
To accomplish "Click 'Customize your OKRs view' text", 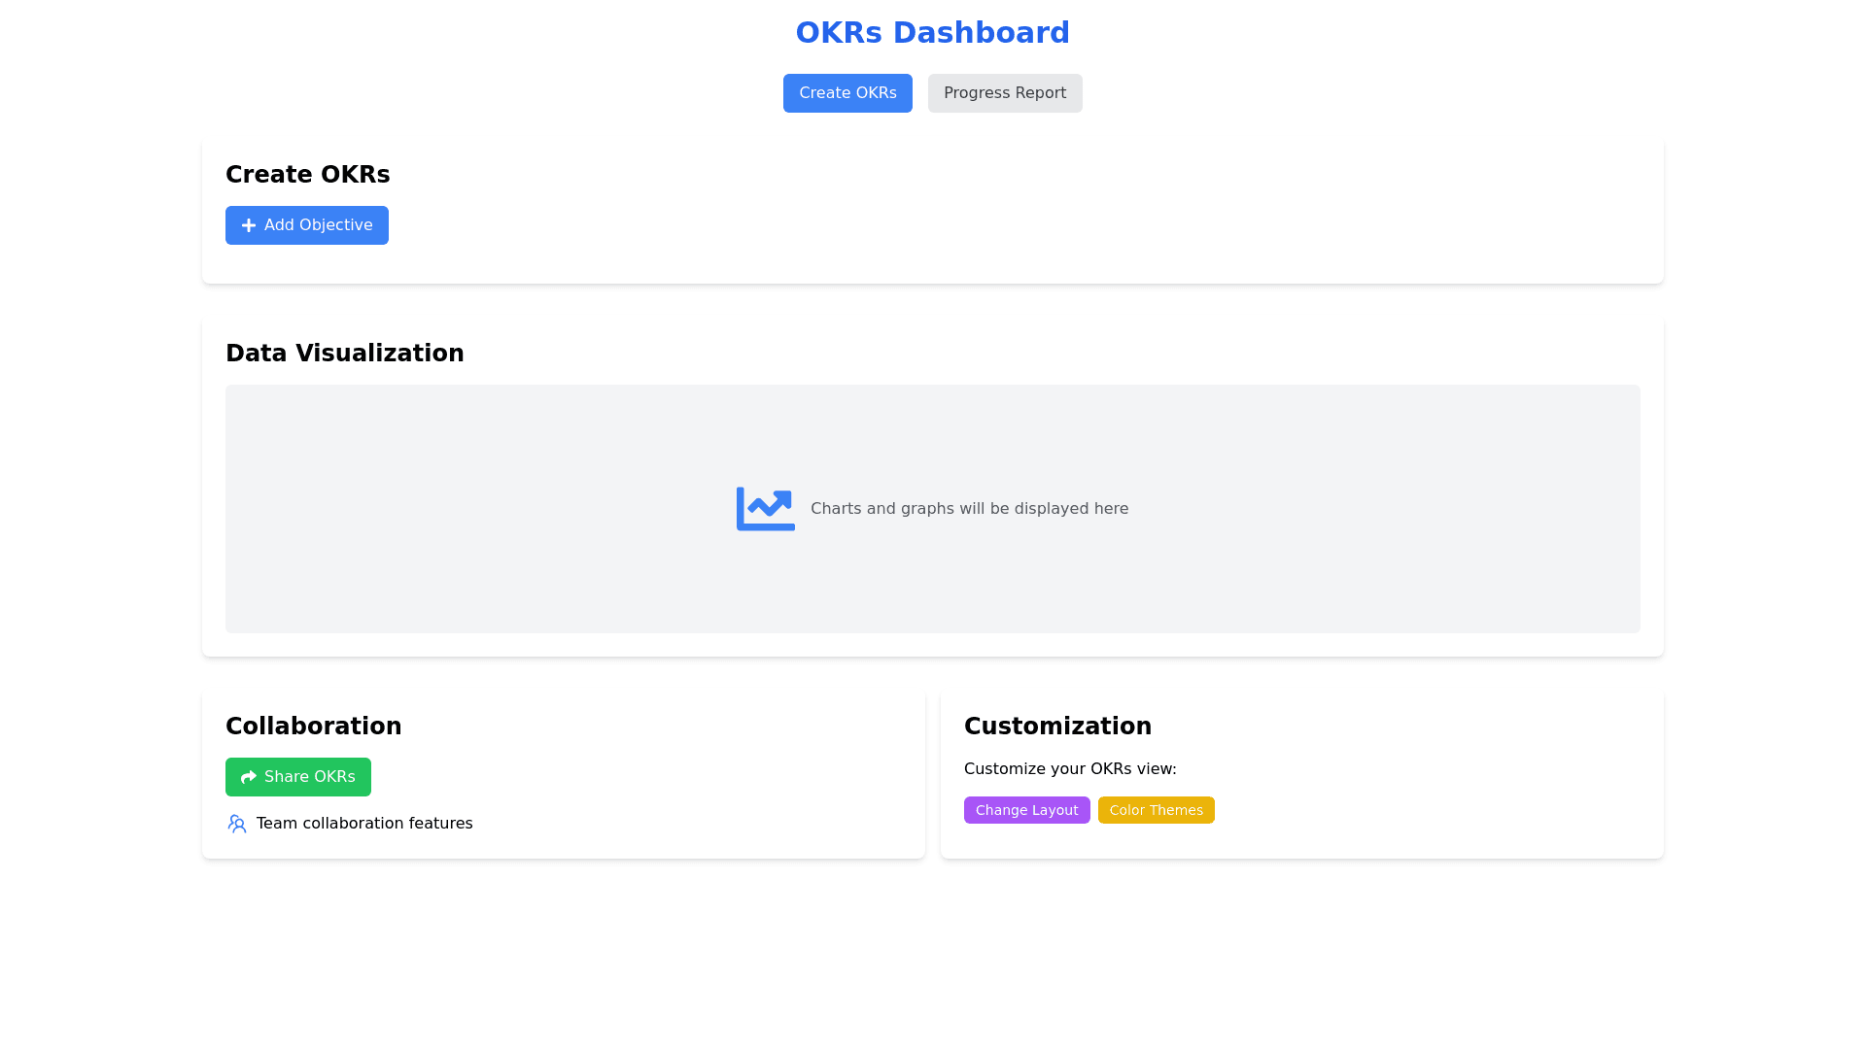I will click(x=1069, y=769).
